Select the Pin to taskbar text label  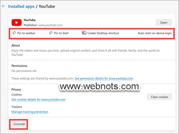26,33
